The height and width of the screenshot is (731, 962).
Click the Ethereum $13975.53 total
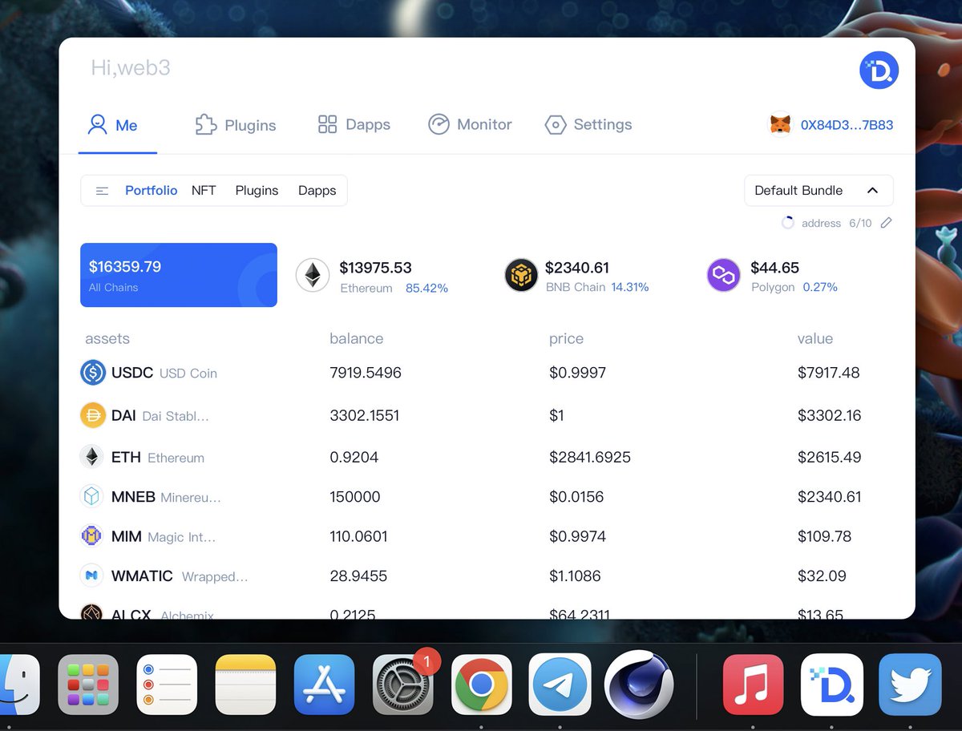pyautogui.click(x=375, y=268)
